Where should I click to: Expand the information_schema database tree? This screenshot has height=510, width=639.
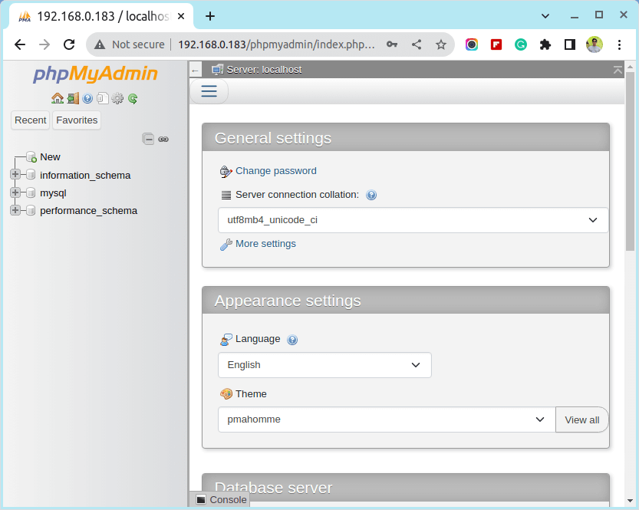pyautogui.click(x=15, y=174)
